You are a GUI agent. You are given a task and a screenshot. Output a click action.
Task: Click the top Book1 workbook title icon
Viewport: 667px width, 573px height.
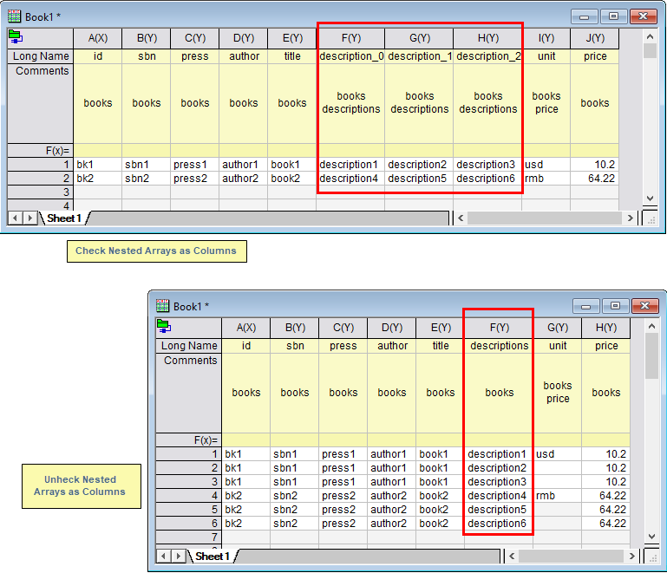pos(14,16)
